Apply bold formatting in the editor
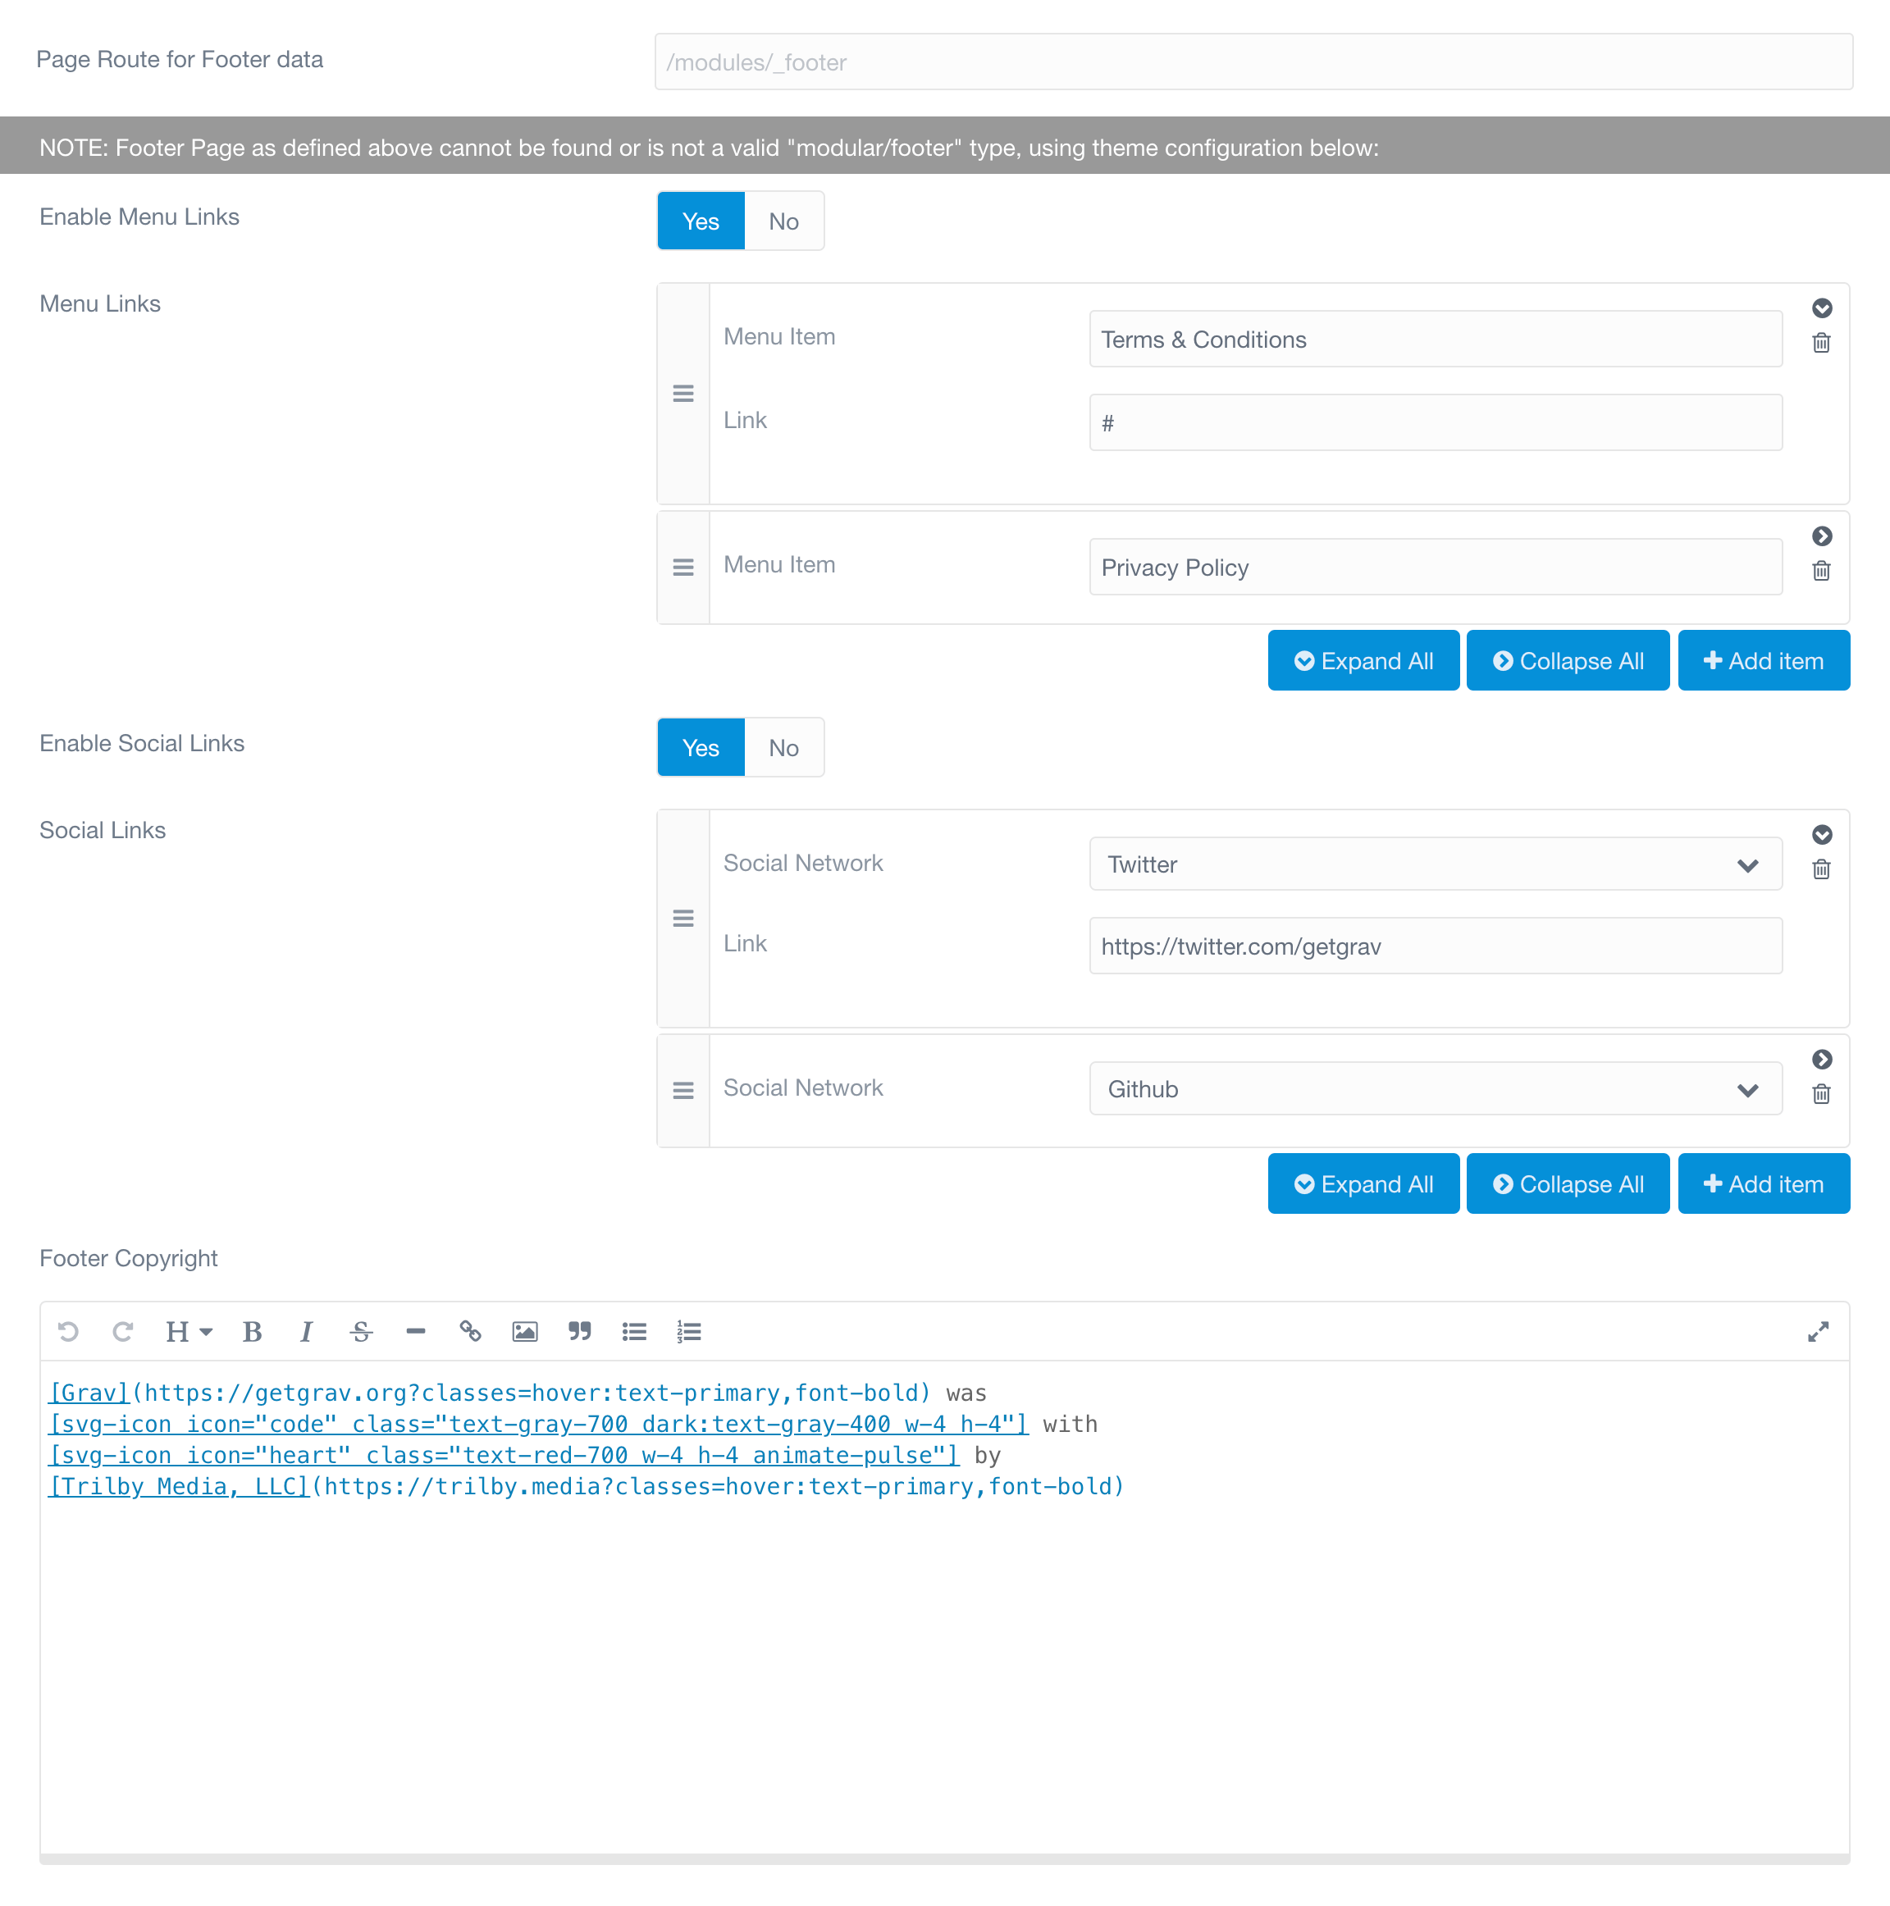This screenshot has width=1890, height=1906. 253,1332
